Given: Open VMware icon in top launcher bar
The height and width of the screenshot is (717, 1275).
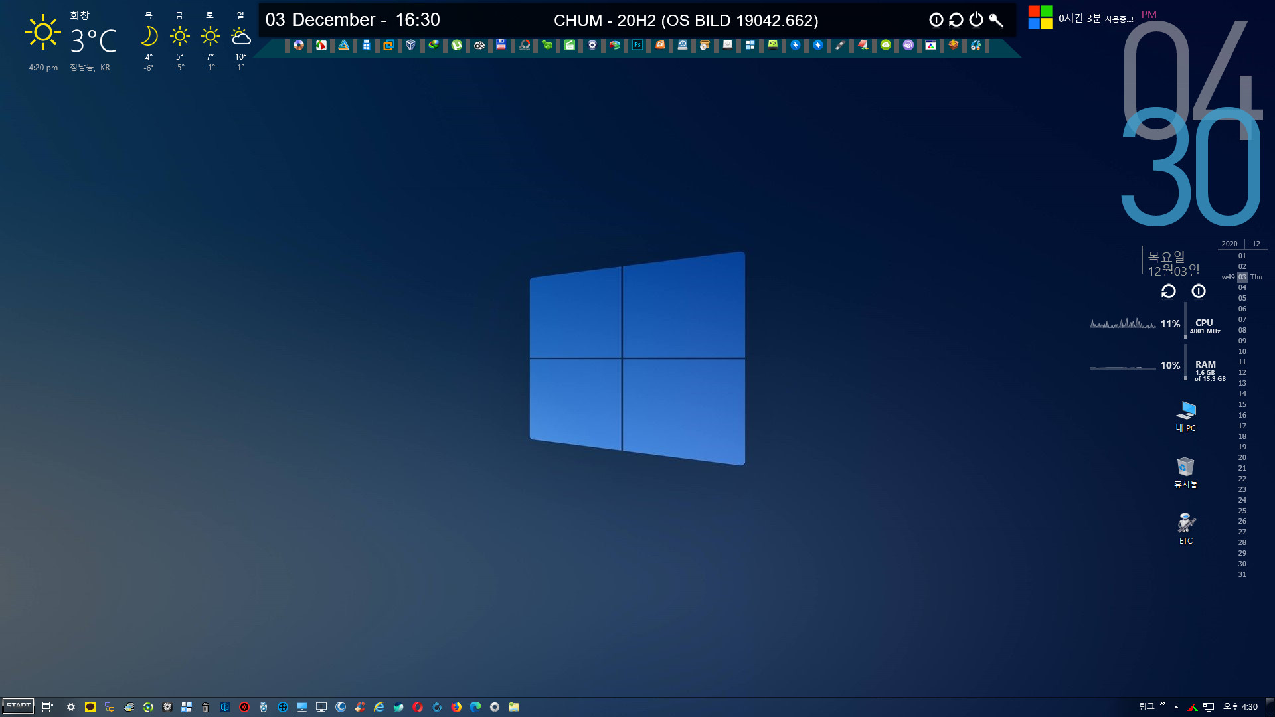Looking at the screenshot, I should (x=388, y=45).
